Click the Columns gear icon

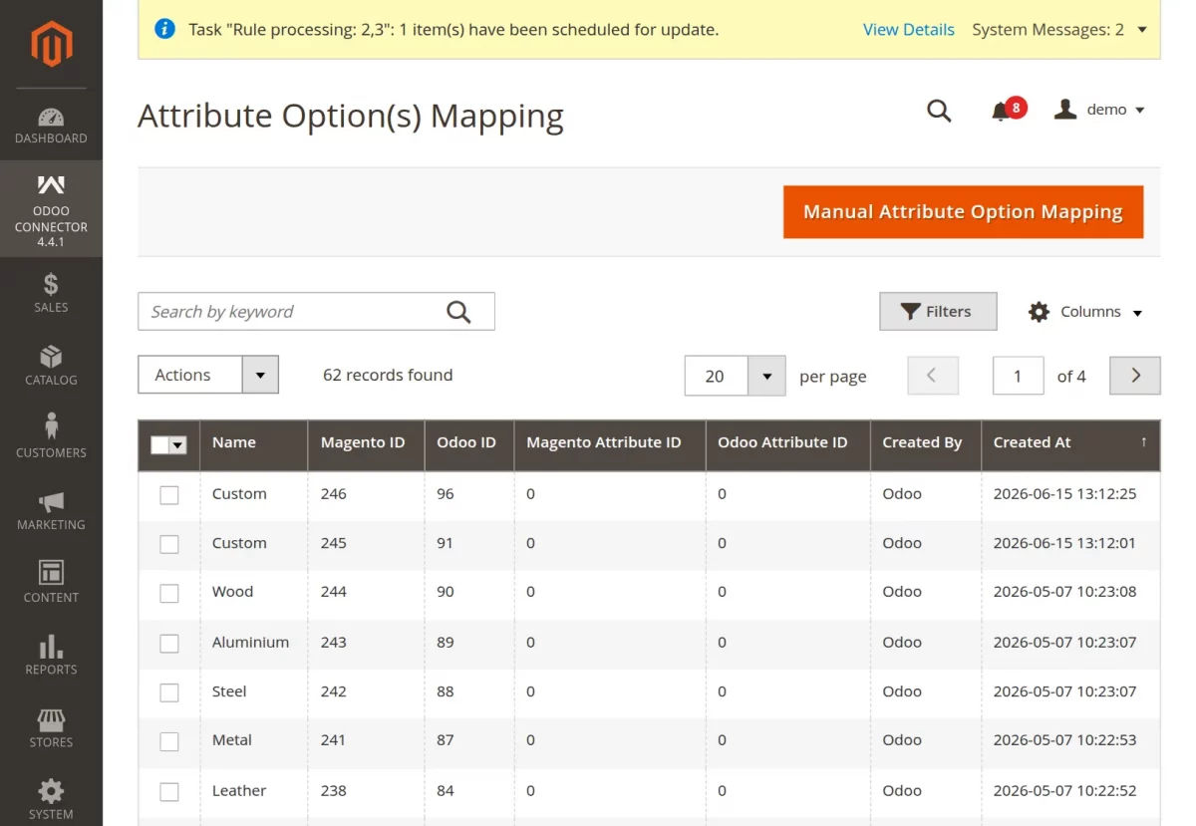coord(1039,312)
